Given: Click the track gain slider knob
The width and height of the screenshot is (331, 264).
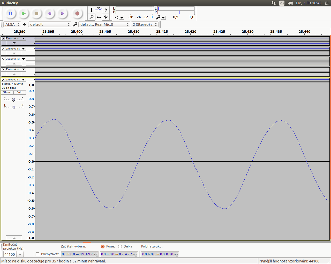Looking at the screenshot, I should pyautogui.click(x=13, y=100).
